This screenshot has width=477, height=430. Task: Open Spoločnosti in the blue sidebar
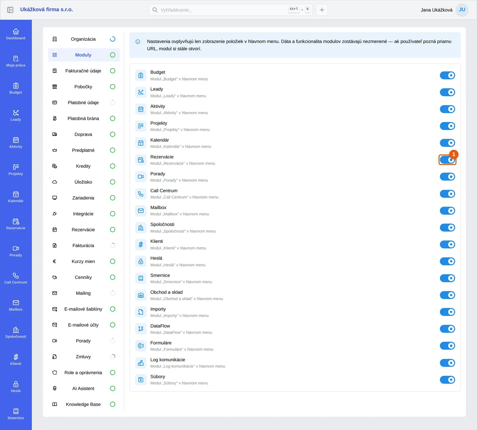[x=16, y=332]
